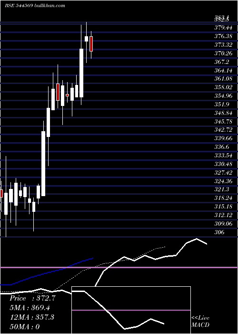Click the Live MACD inset chart

click(131, 310)
